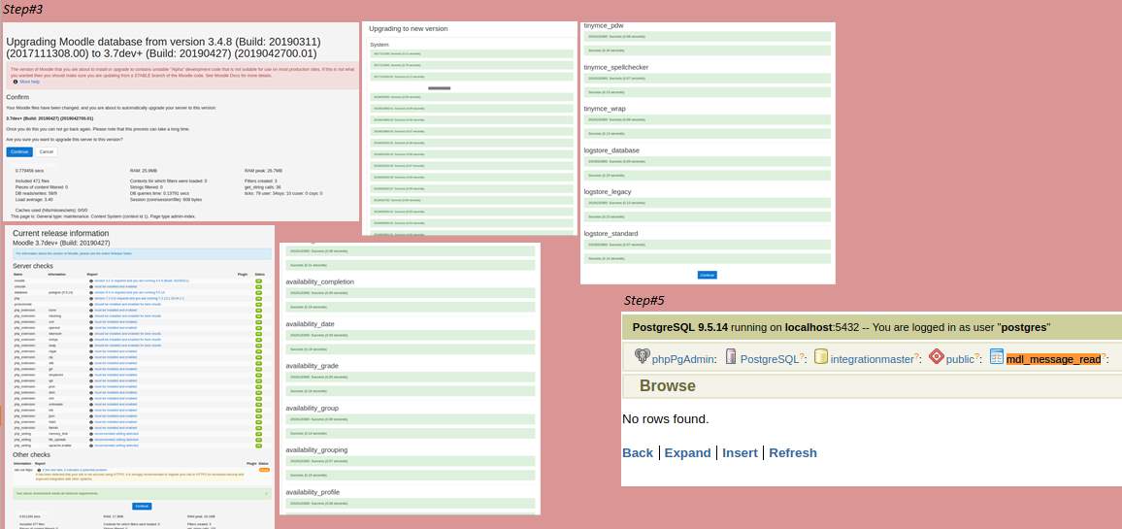Click the 'Upgrading to new version' heading
The height and width of the screenshot is (529, 1122).
408,28
